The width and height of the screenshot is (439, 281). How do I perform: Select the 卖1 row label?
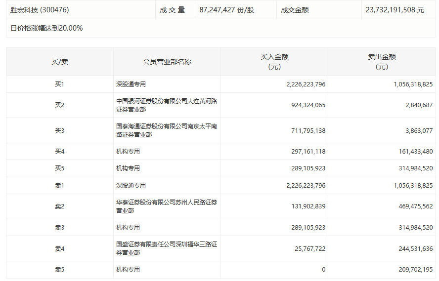point(60,185)
